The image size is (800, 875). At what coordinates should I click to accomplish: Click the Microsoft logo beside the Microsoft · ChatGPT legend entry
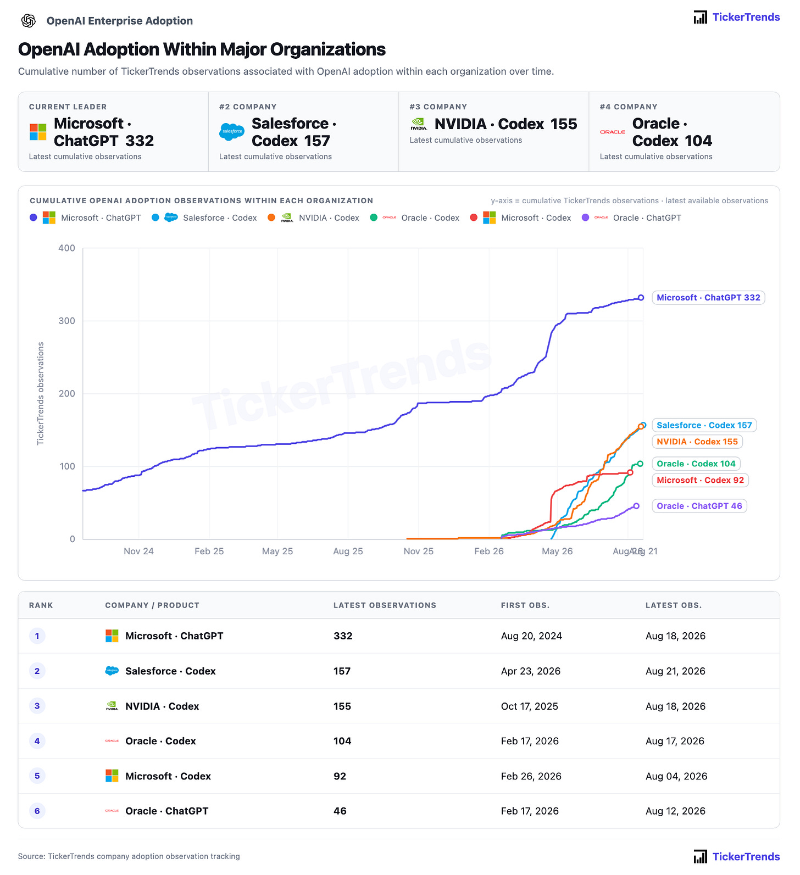[x=49, y=218]
